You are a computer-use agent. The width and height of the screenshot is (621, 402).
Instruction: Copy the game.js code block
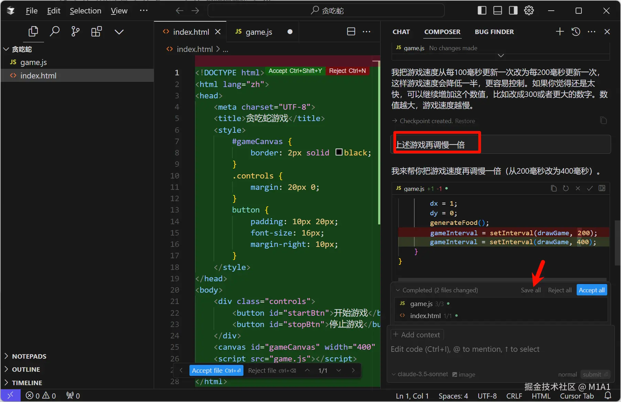point(554,188)
